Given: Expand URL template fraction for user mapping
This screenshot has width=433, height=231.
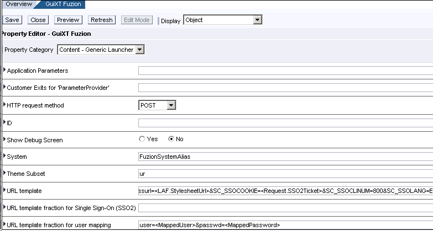Looking at the screenshot, I should (x=4, y=224).
